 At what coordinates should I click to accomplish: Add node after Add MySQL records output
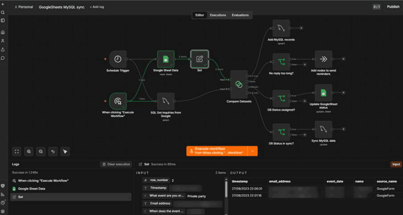pyautogui.click(x=301, y=28)
